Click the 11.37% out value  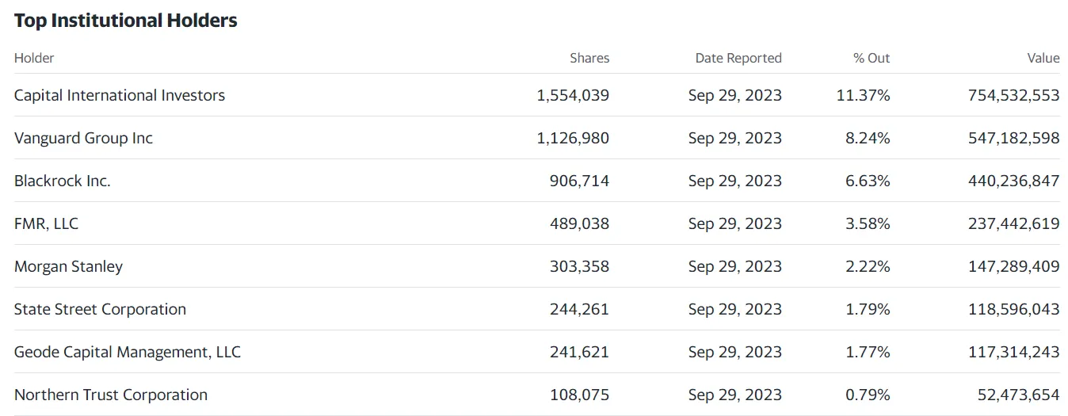pyautogui.click(x=863, y=95)
